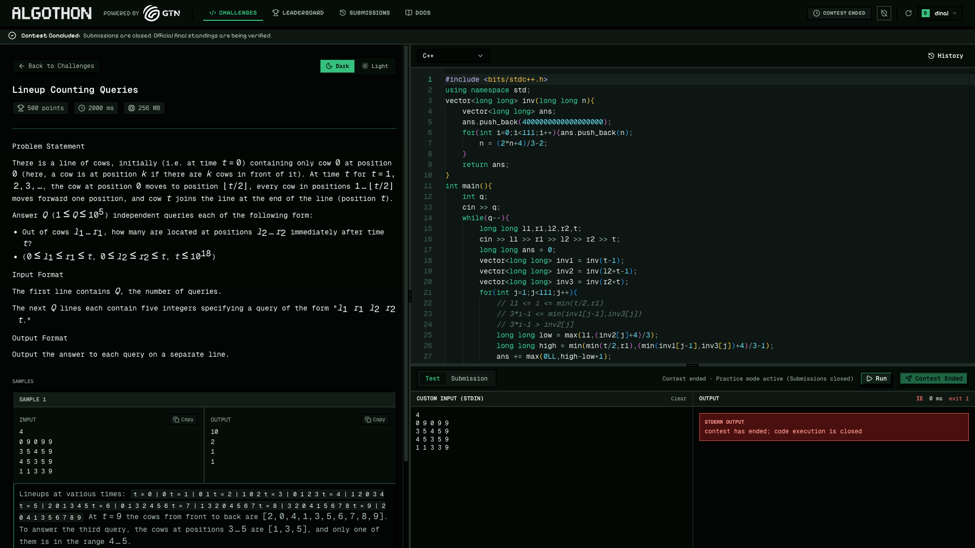Click the panel splitter handle between problem and editor
Screen dimensions: 975x548
(410, 296)
